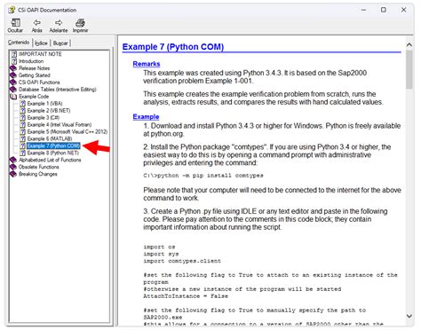
Task: Go forward with the Adelante arrow
Action: tap(59, 26)
